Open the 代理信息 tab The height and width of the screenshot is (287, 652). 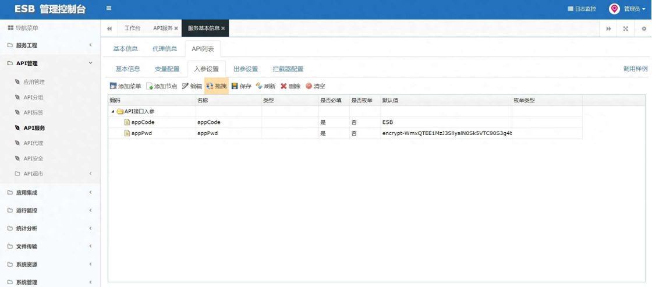point(165,49)
